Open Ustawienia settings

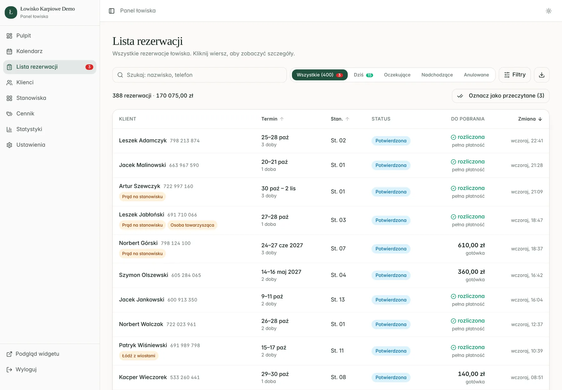(x=50, y=145)
